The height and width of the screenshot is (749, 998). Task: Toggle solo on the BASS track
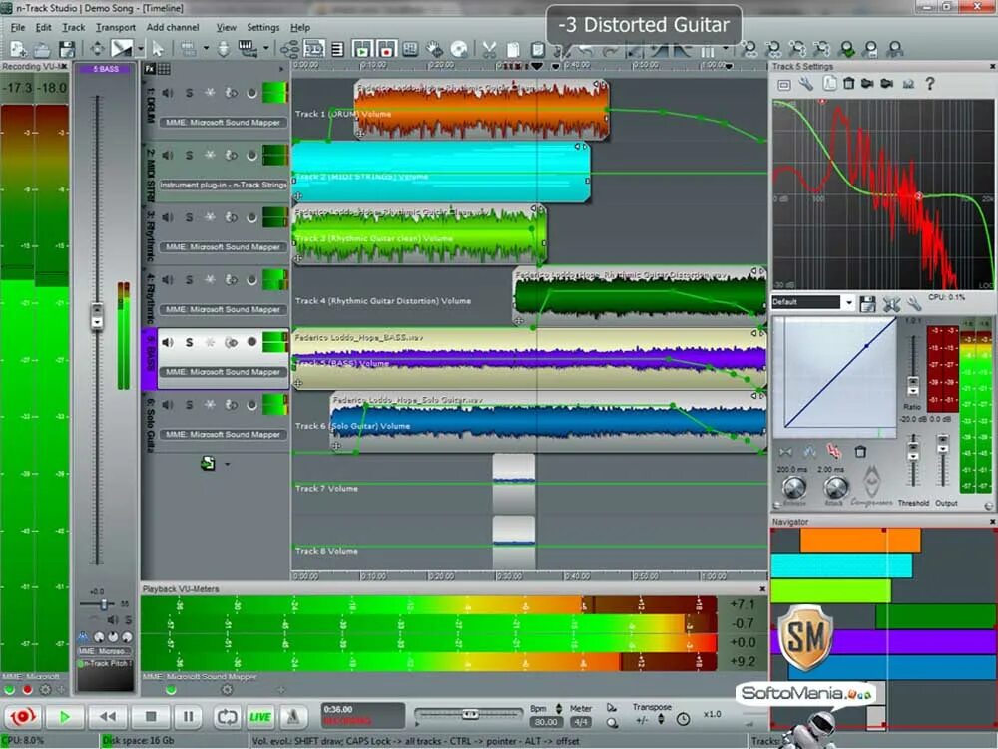pyautogui.click(x=189, y=342)
